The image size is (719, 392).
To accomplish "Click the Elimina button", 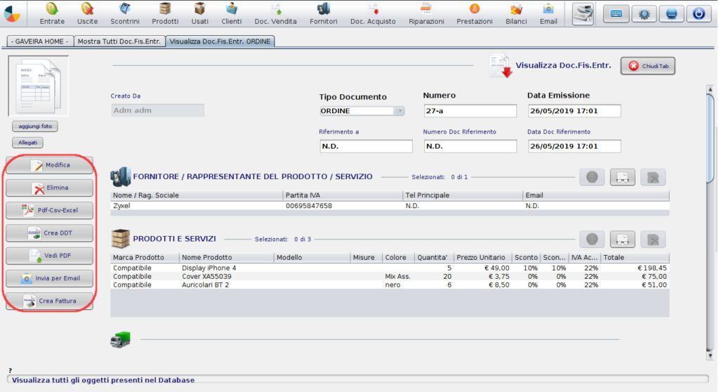I will 50,188.
